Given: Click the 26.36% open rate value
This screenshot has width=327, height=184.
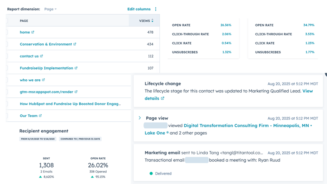Looking at the screenshot, I should point(226,25).
